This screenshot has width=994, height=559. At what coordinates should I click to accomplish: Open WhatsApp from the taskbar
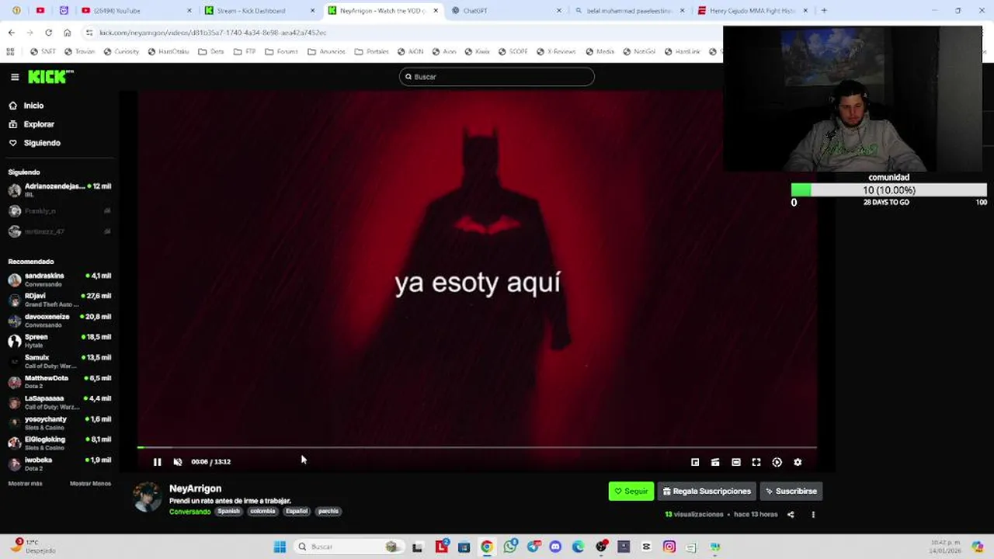(x=509, y=547)
